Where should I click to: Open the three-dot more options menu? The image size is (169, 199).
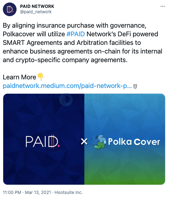pos(163,6)
